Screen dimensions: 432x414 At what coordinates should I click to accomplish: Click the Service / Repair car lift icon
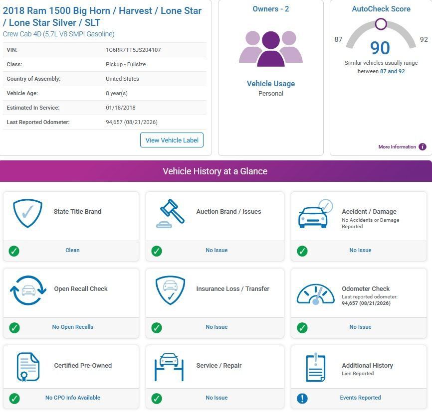pos(169,367)
